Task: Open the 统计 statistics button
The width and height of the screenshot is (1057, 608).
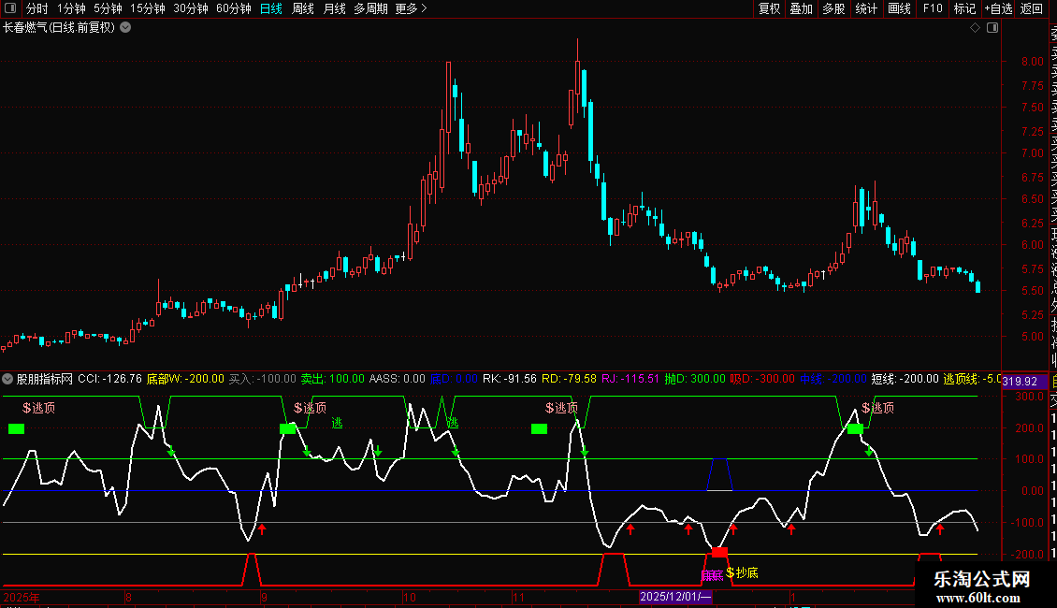Action: coord(866,8)
